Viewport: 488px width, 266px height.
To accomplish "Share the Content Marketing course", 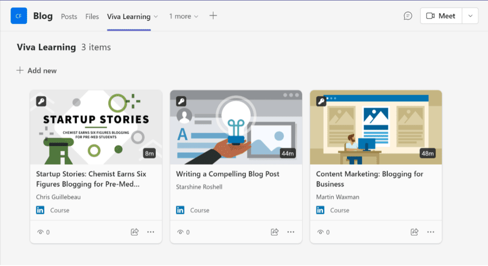I will (x=415, y=232).
